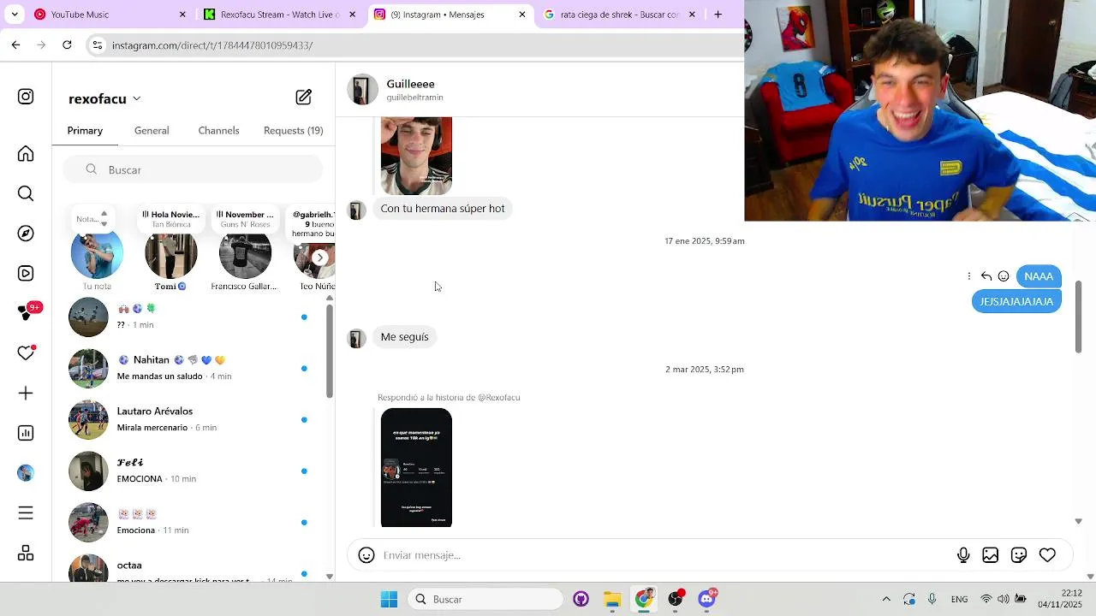
Task: Click the Me seguís message
Action: click(x=404, y=337)
